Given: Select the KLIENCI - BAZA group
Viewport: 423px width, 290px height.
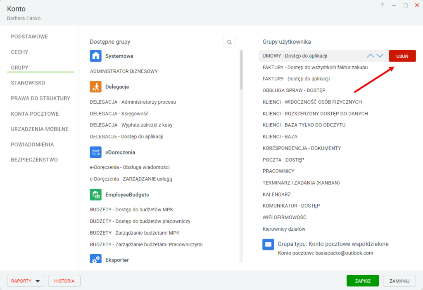Looking at the screenshot, I should pyautogui.click(x=280, y=137).
